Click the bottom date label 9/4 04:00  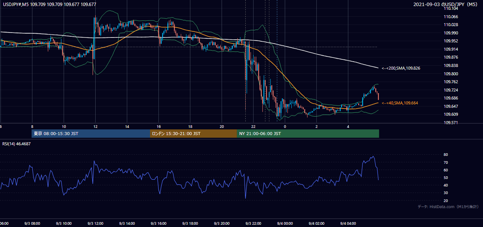(x=348, y=224)
